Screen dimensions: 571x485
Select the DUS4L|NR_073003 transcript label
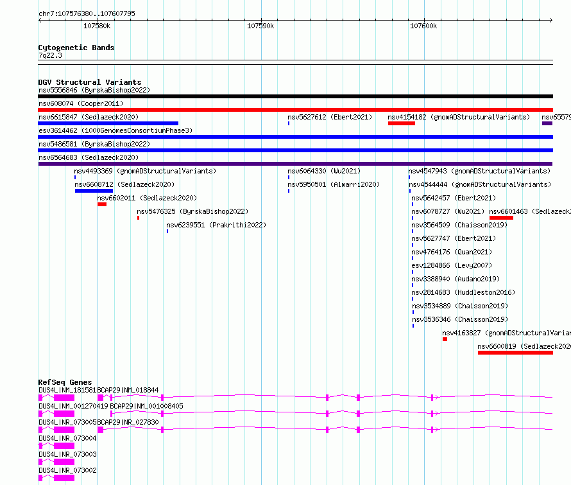[x=67, y=454]
